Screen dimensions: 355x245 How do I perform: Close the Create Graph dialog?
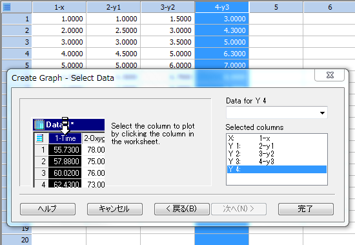pyautogui.click(x=330, y=75)
